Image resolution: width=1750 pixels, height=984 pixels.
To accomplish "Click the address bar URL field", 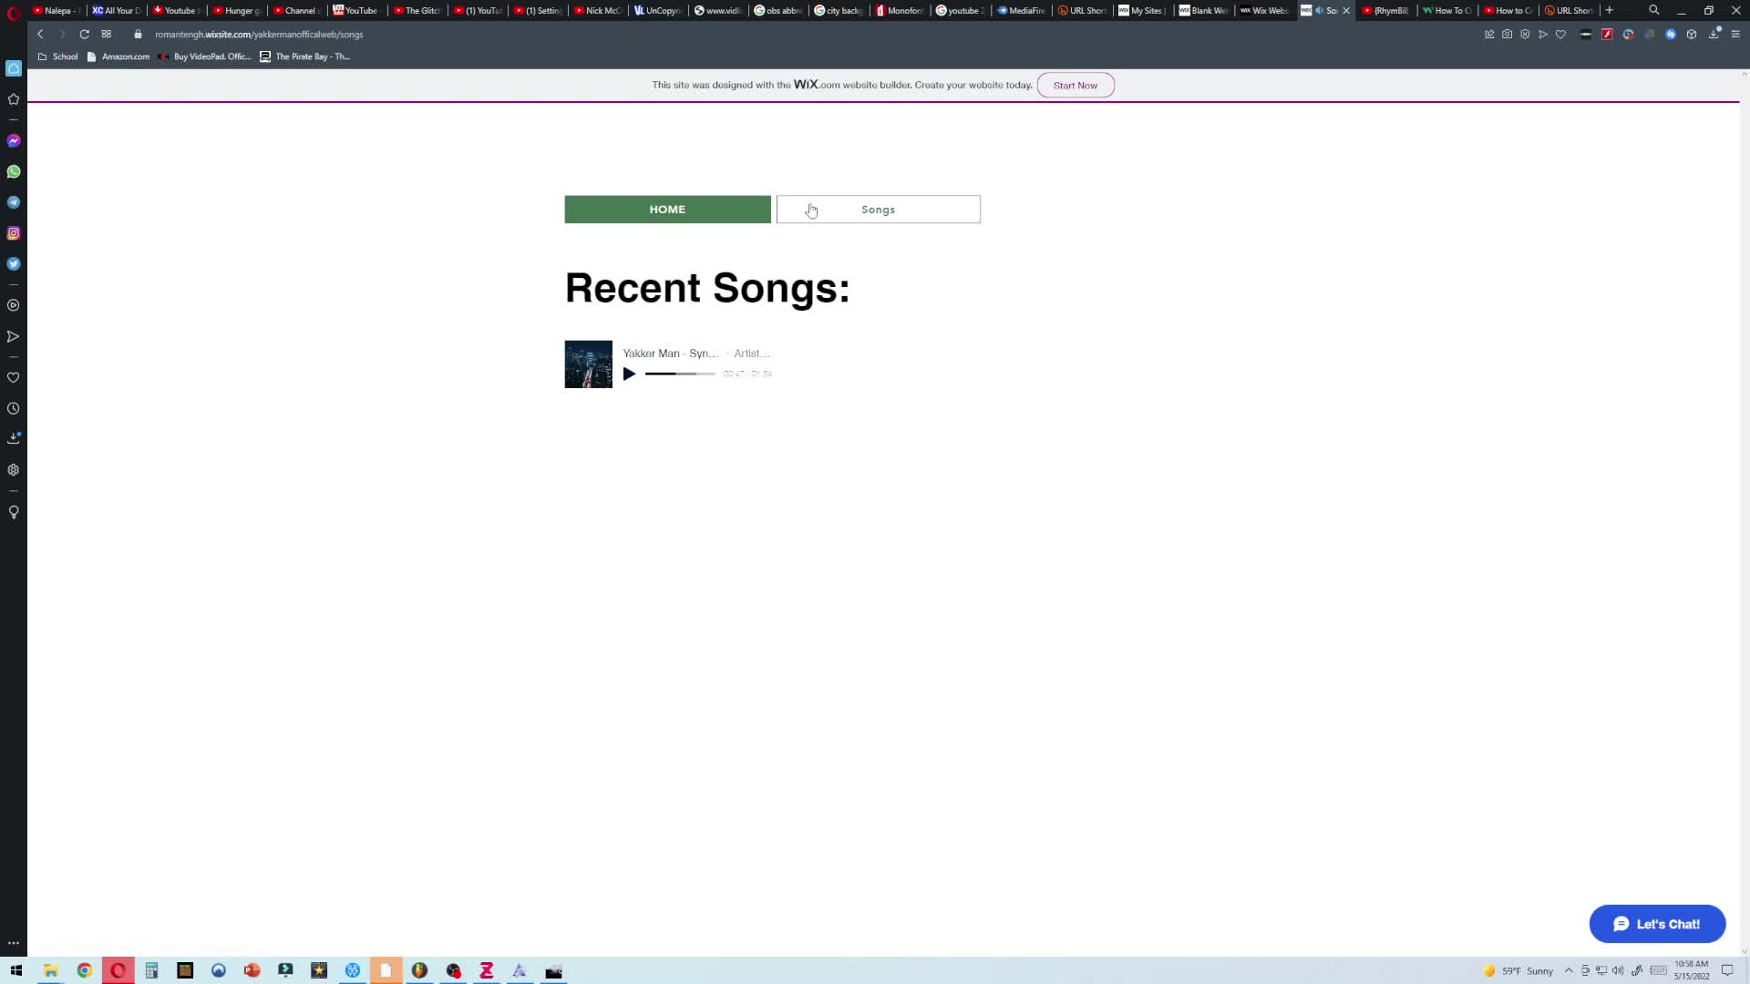I will click(259, 34).
